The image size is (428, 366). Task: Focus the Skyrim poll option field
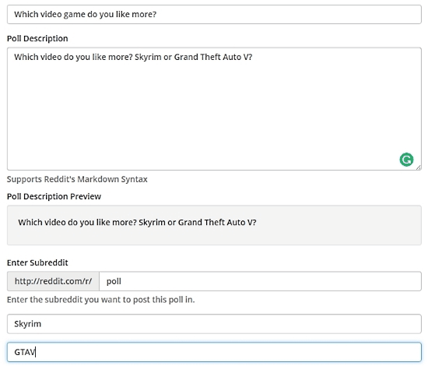[x=214, y=324]
